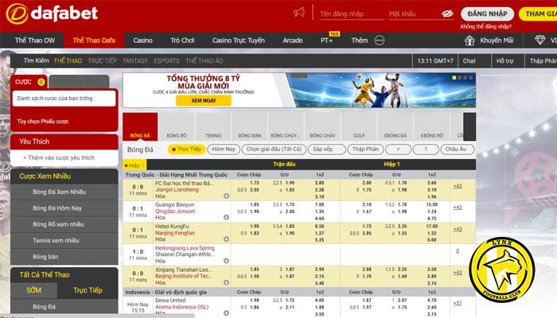Click the Lynx Football Club logo
The image size is (557, 318).
point(502,270)
